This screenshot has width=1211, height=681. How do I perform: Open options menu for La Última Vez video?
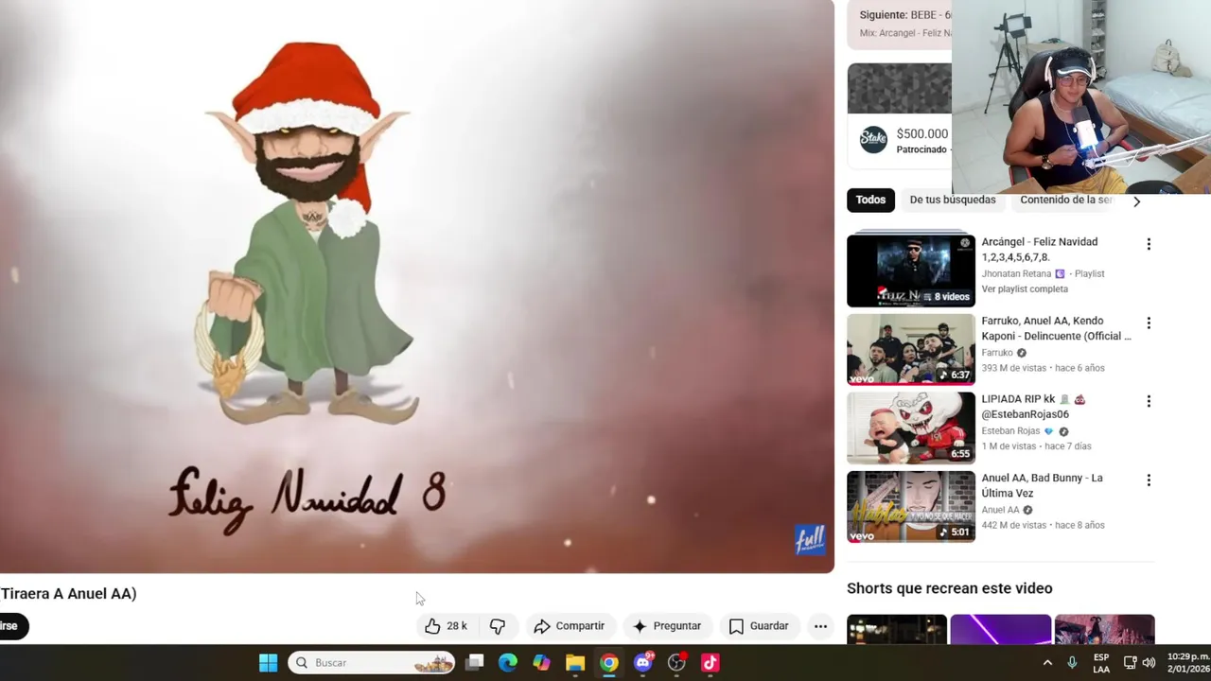pos(1149,480)
